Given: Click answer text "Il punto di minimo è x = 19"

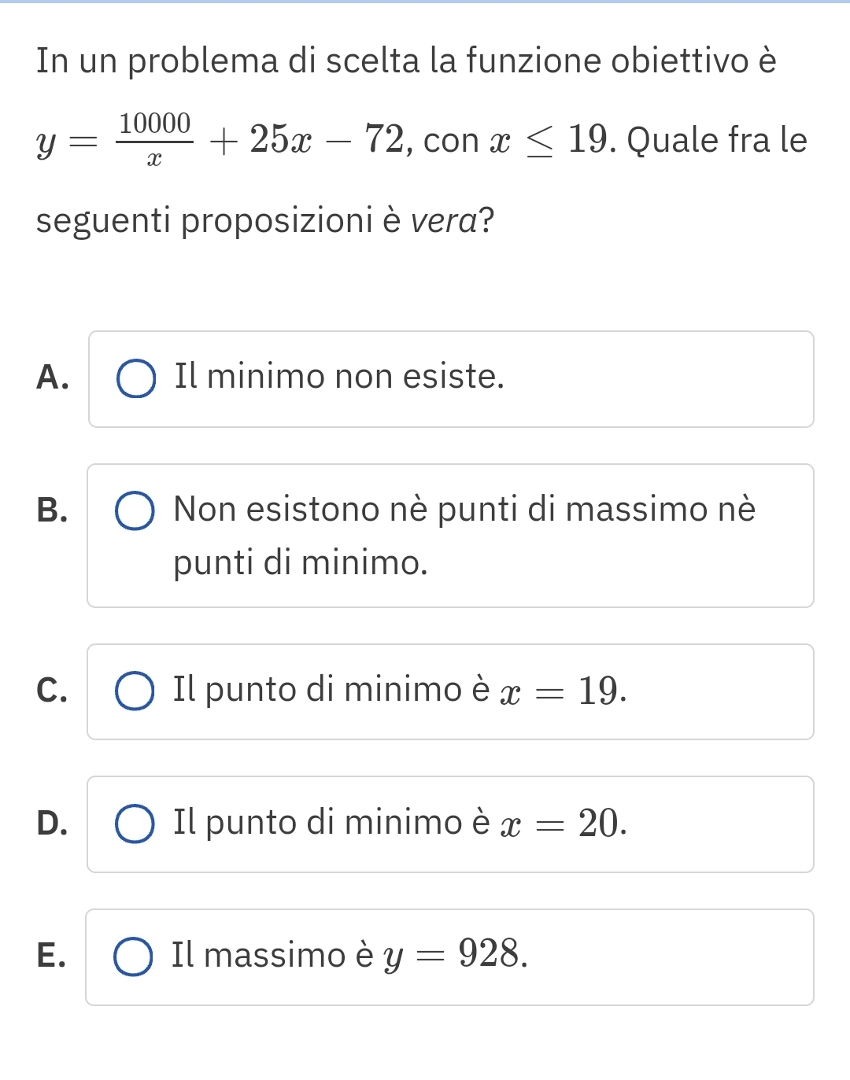Looking at the screenshot, I should (400, 691).
